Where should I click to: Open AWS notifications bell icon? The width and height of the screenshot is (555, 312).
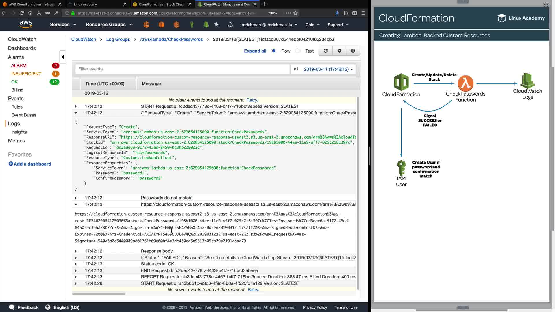[x=230, y=25]
